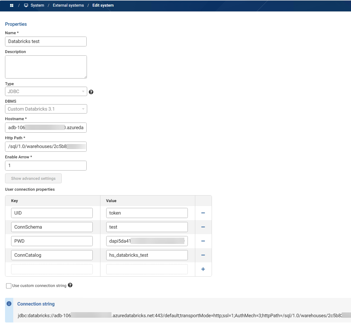Image resolution: width=351 pixels, height=327 pixels.
Task: Click into the Description text area
Action: 46,67
